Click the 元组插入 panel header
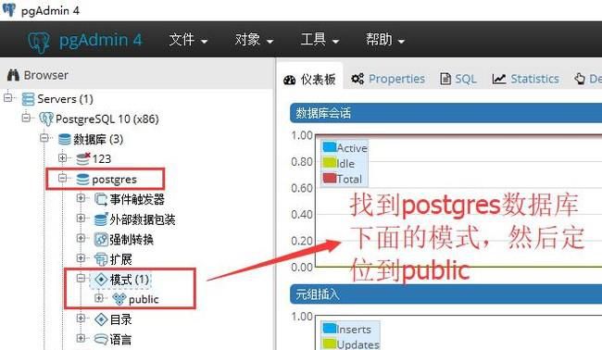This screenshot has width=602, height=350. (445, 294)
